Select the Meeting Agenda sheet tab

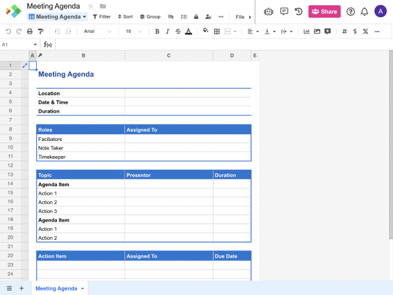(56, 288)
